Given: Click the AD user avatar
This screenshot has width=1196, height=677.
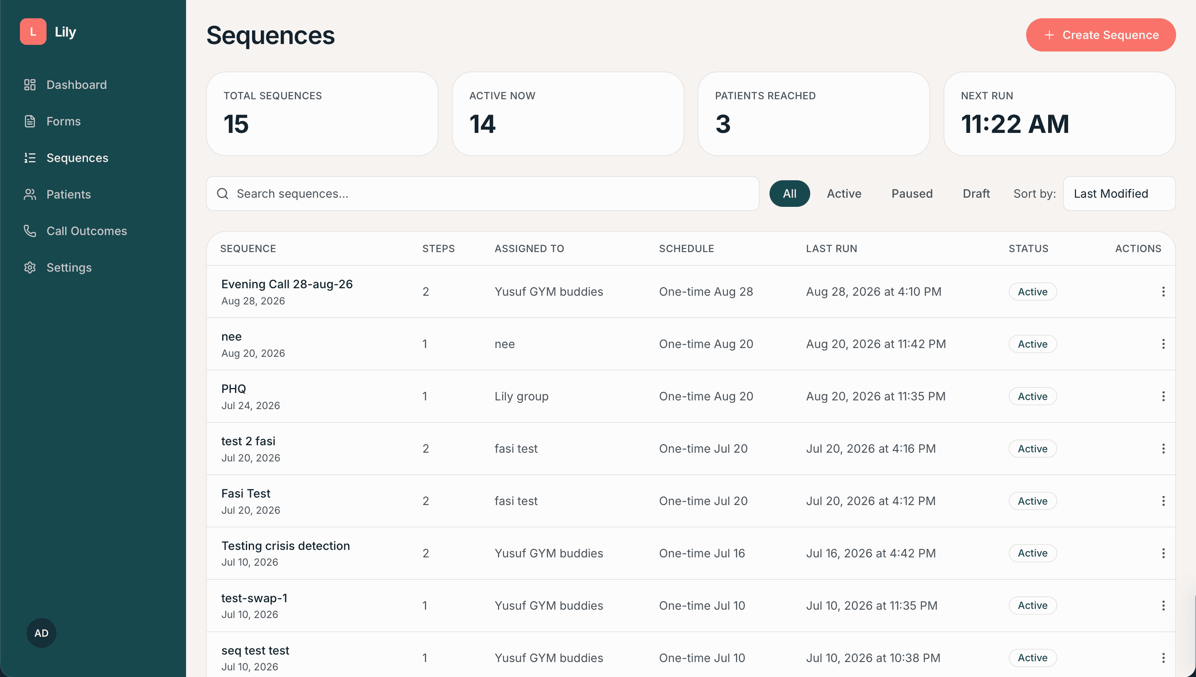Looking at the screenshot, I should click(x=42, y=633).
